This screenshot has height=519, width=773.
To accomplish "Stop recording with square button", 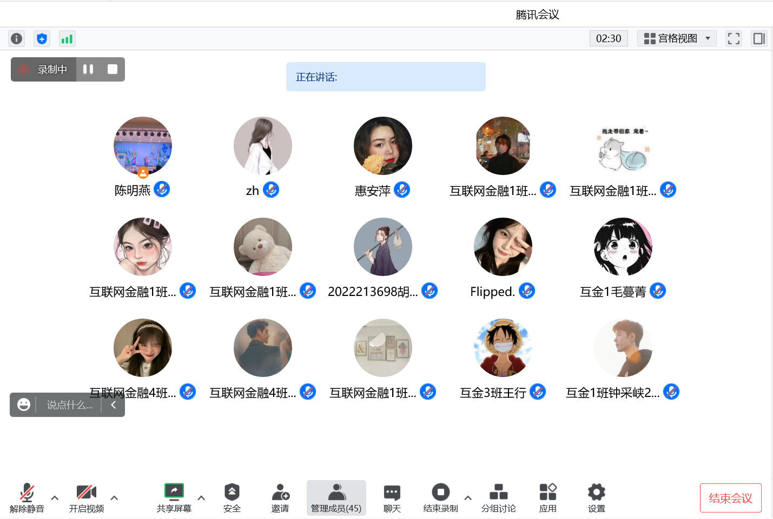I will (x=113, y=69).
